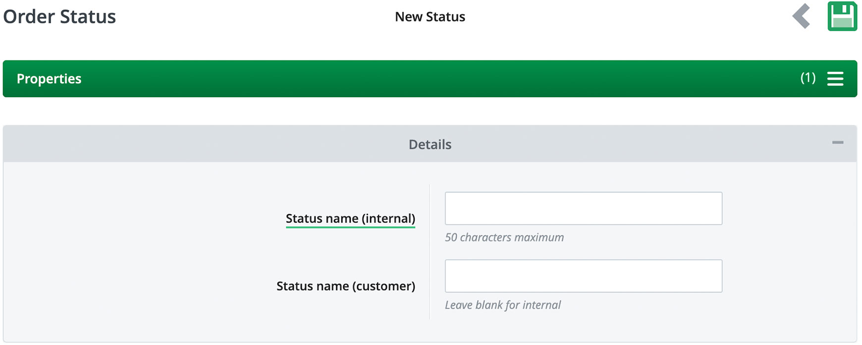The width and height of the screenshot is (862, 345).
Task: Focus the Status name (customer) input field
Action: click(x=583, y=276)
